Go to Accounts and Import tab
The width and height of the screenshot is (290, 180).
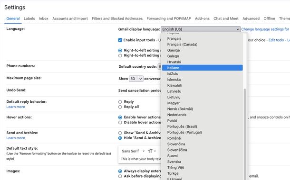pyautogui.click(x=70, y=18)
